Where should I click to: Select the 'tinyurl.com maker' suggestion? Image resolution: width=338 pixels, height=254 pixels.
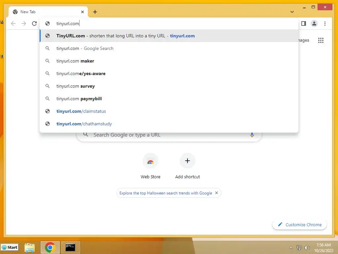169,61
